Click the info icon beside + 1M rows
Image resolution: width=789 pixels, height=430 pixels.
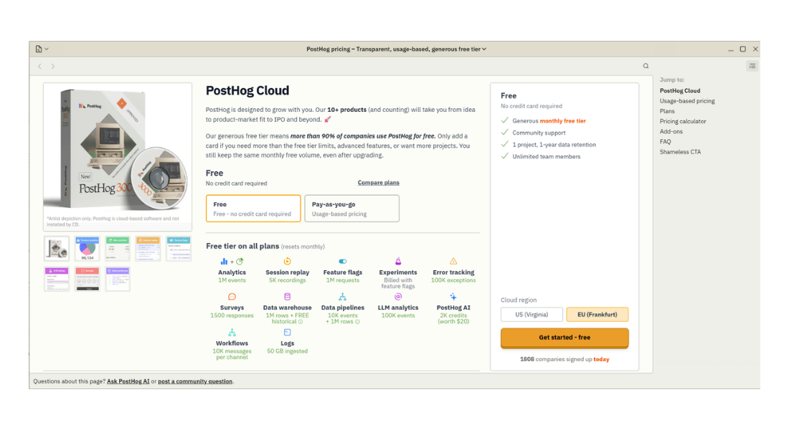pos(358,322)
